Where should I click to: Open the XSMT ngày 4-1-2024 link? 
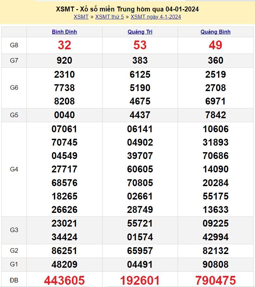coord(156,17)
